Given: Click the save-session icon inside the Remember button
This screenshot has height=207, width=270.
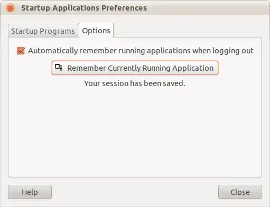Looking at the screenshot, I should coord(59,68).
